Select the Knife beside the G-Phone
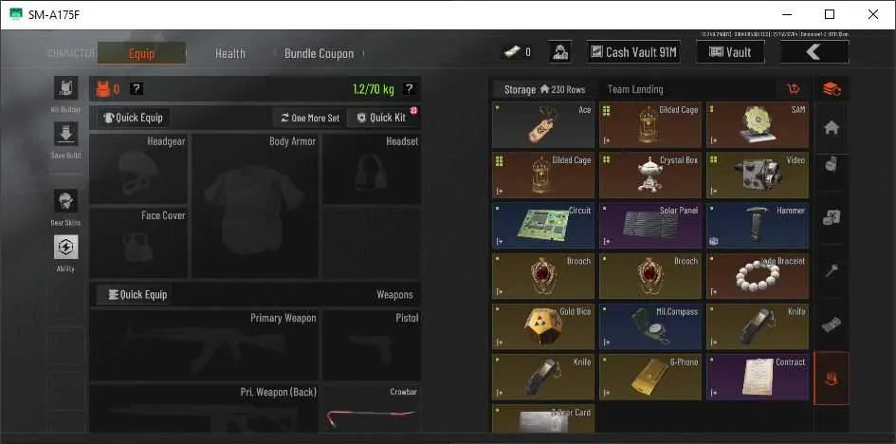Viewport: 896px width, 444px height. [543, 377]
